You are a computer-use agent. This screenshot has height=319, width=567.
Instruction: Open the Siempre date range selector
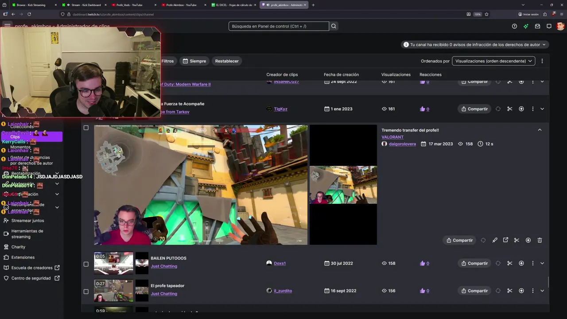click(x=194, y=61)
